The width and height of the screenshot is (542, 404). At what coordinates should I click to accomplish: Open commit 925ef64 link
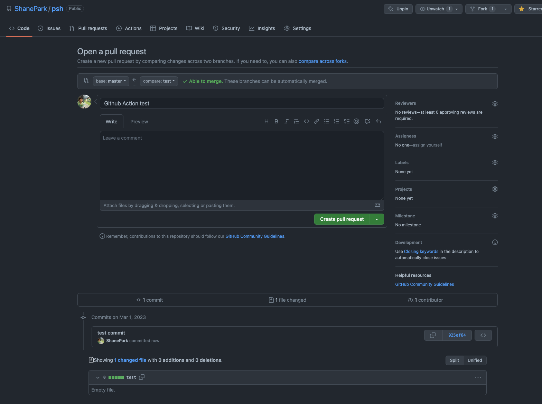pyautogui.click(x=457, y=335)
